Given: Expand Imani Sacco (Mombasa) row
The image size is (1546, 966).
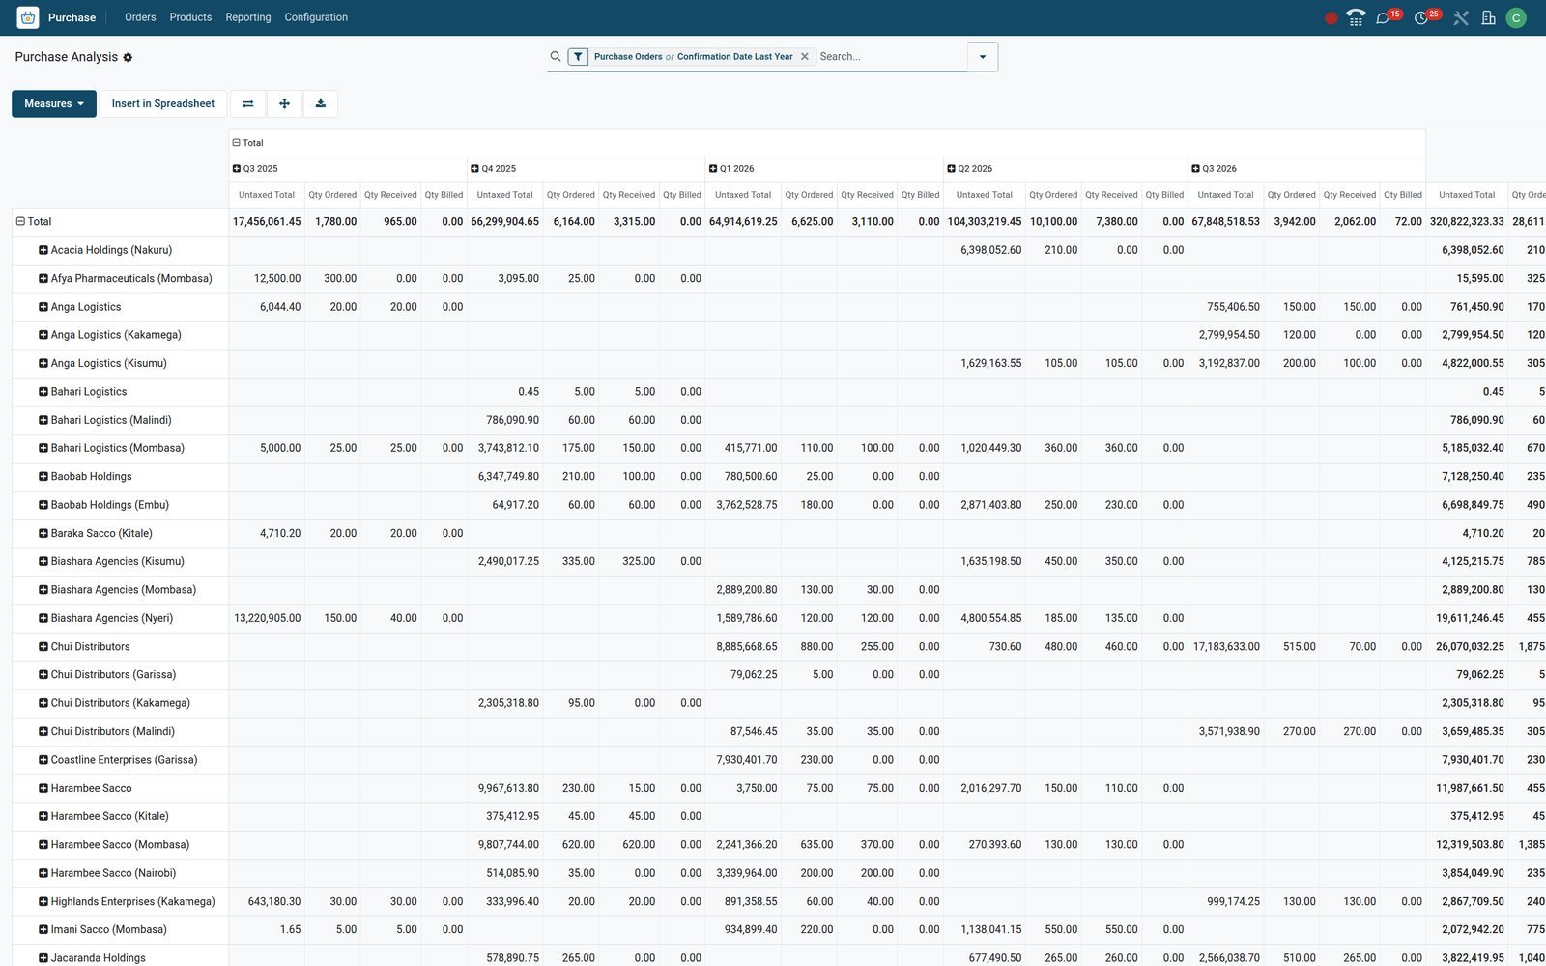Looking at the screenshot, I should coord(102,930).
